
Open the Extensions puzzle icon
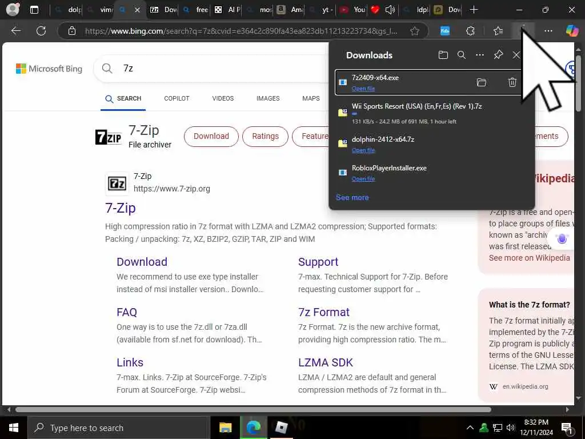[471, 31]
